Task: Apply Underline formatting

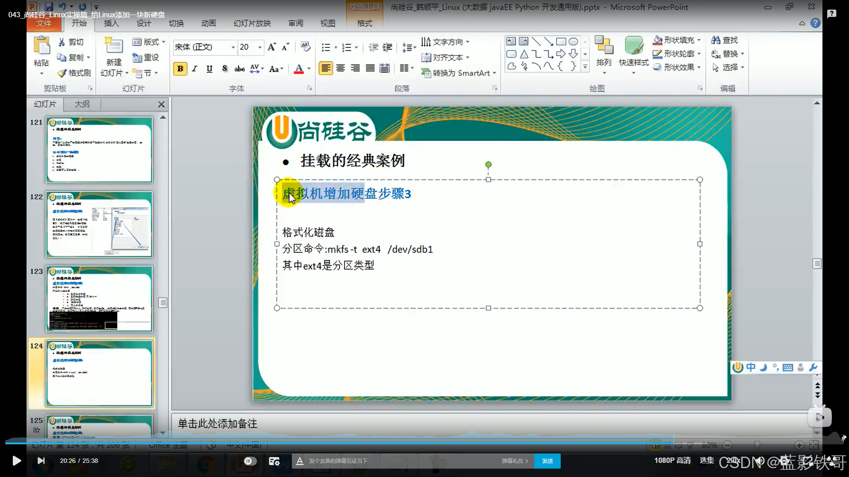Action: click(x=209, y=69)
